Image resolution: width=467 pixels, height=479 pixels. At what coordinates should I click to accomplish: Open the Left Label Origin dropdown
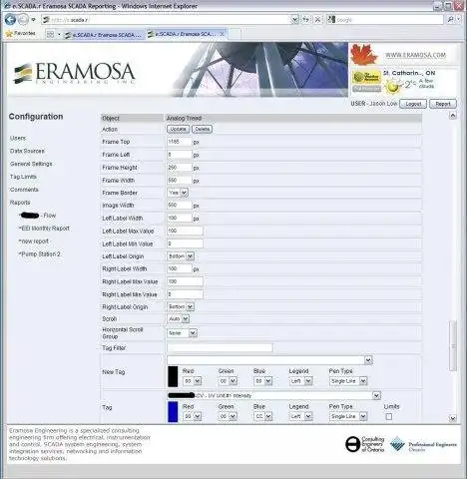pos(181,256)
